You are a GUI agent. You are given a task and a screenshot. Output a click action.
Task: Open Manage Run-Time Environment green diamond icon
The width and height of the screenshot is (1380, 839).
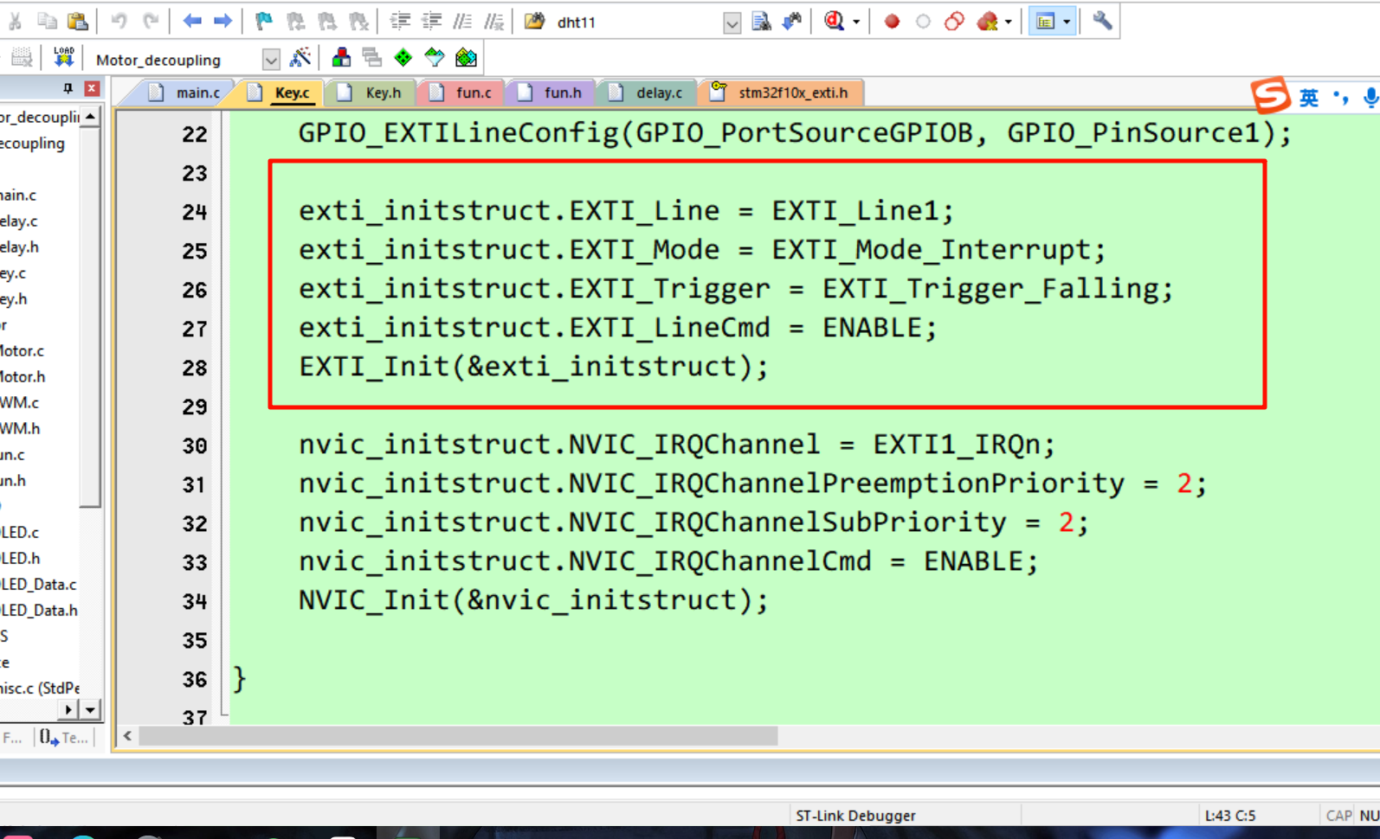(x=403, y=58)
